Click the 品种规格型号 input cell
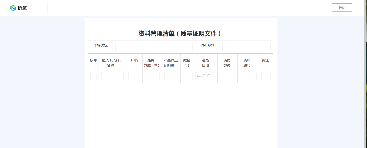The height and width of the screenshot is (148, 367). pos(152,76)
